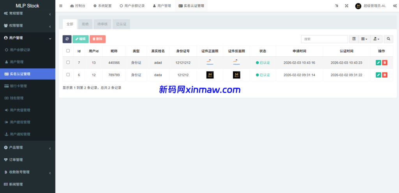399x193 pixels.
Task: Open the 用户余额记录 top tab
Action: (132, 6)
